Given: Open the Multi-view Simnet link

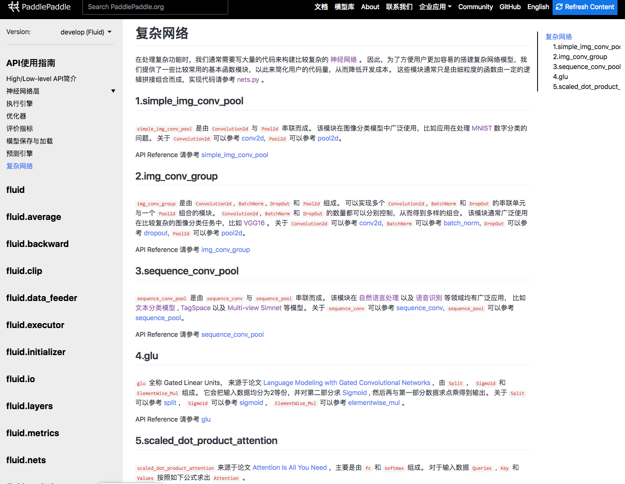Looking at the screenshot, I should tap(254, 308).
